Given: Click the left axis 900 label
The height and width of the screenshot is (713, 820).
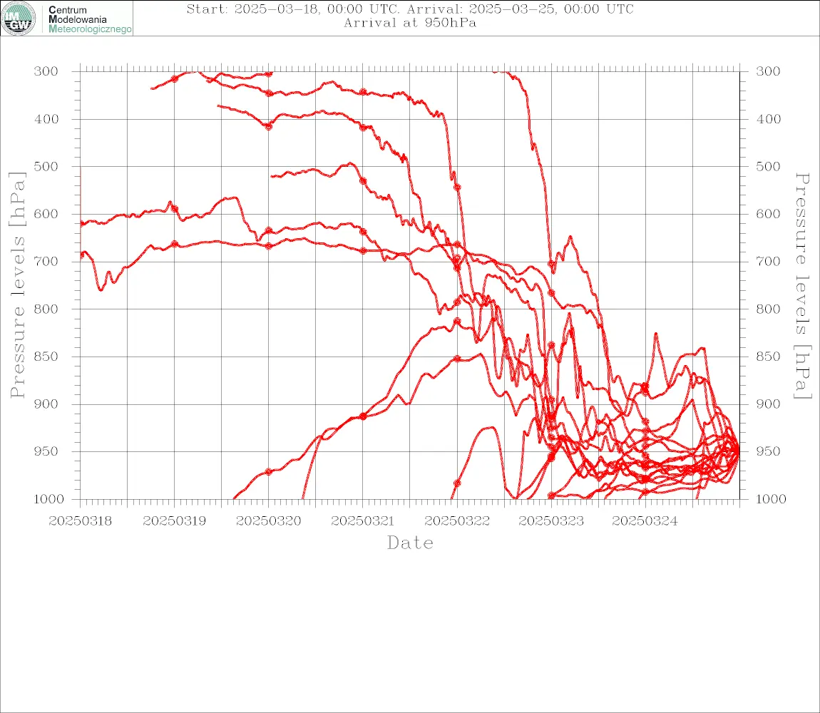Looking at the screenshot, I should pos(46,404).
